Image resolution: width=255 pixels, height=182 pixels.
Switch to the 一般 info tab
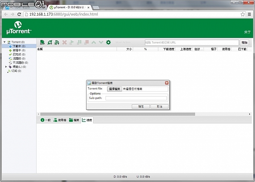pos(46,120)
